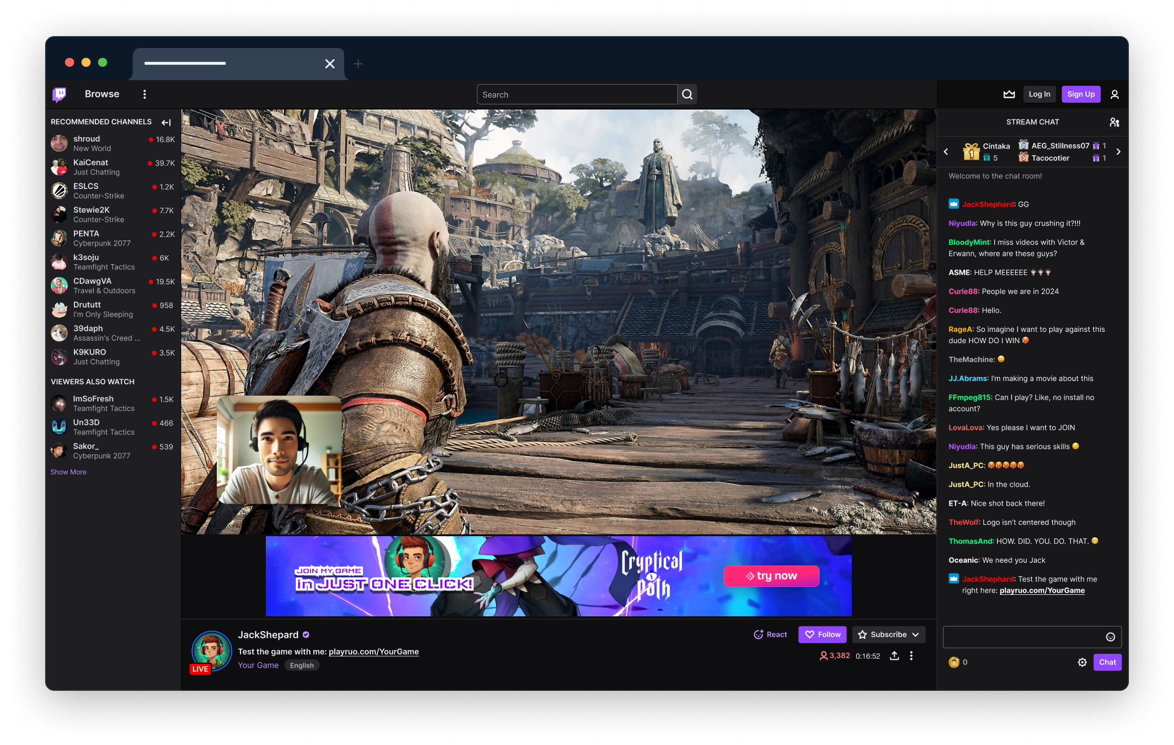The width and height of the screenshot is (1174, 745).
Task: Click the viewer count 3,382
Action: [835, 655]
